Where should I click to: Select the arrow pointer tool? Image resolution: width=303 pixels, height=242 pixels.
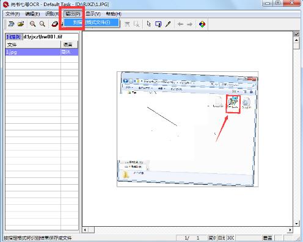149,24
